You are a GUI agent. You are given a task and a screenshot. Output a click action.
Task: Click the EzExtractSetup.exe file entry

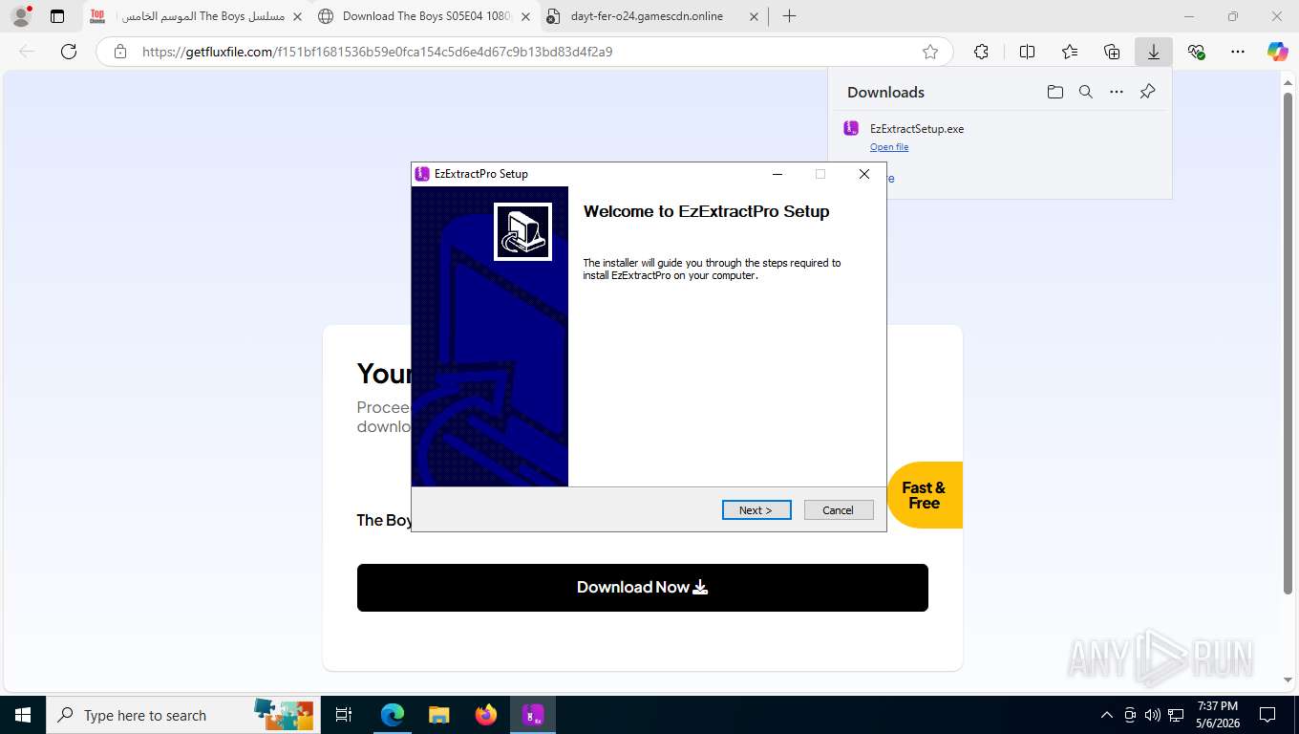click(917, 129)
